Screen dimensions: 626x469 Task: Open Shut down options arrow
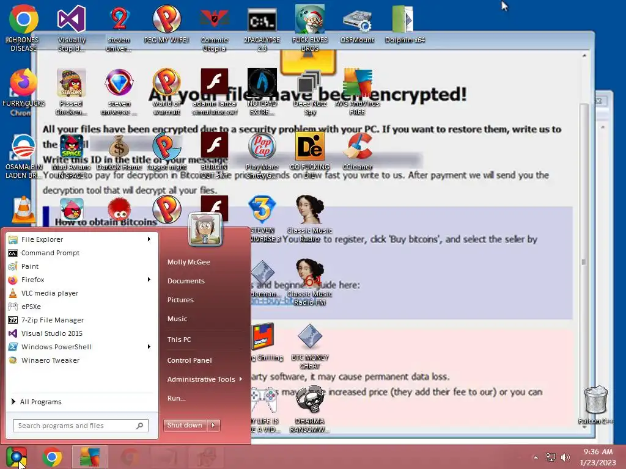click(x=213, y=426)
